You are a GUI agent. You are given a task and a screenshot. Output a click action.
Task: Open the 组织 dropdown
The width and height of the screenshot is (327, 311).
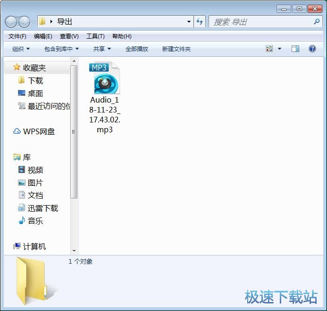coord(21,49)
